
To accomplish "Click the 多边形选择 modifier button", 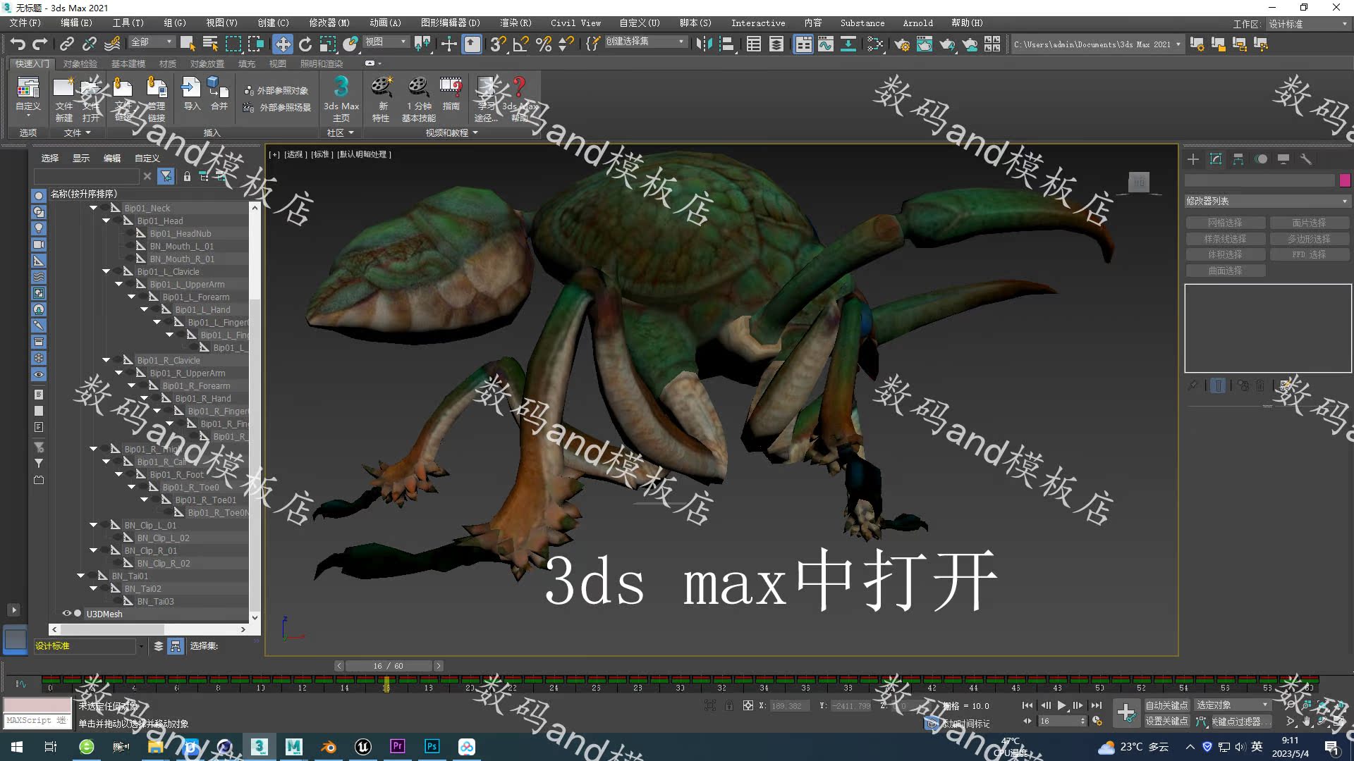I will tap(1309, 239).
